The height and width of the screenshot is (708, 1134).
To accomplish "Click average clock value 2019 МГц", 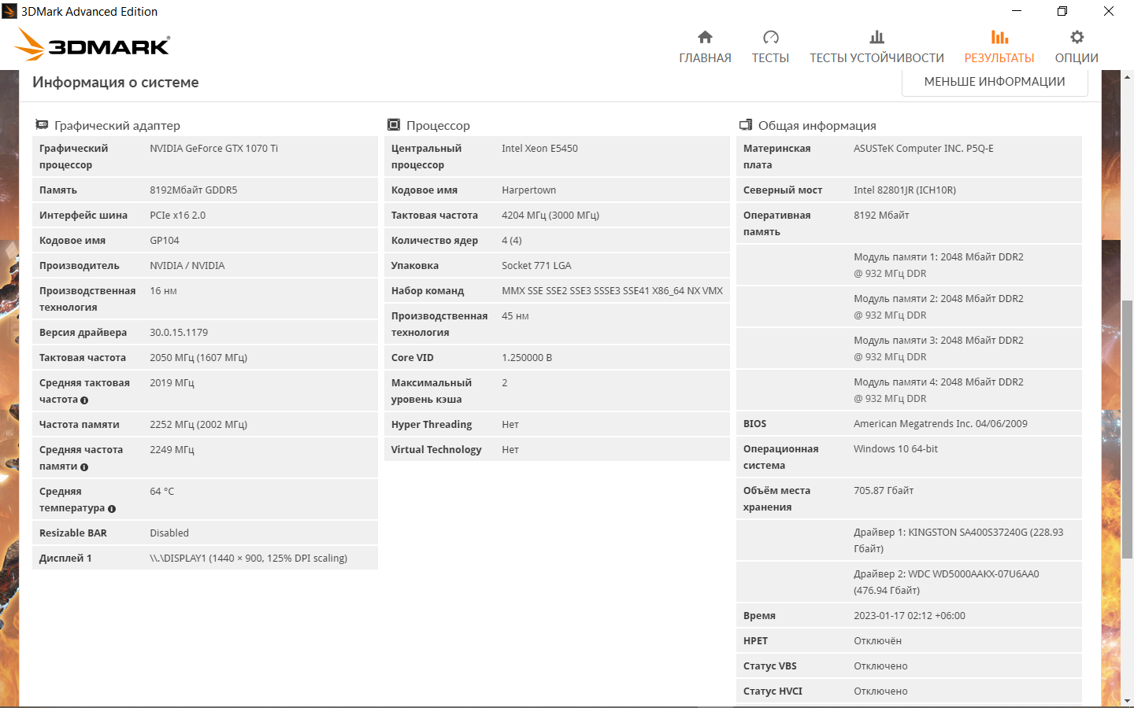I will (x=172, y=383).
